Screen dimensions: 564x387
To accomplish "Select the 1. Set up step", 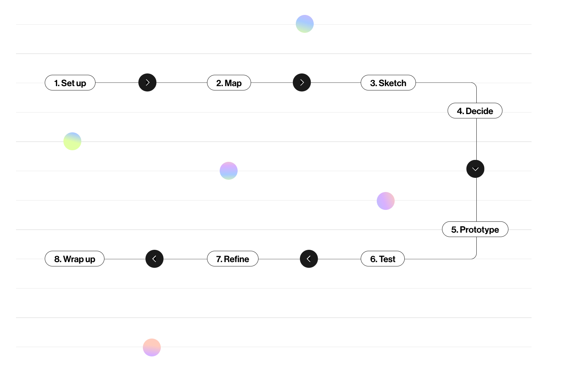I will [70, 83].
